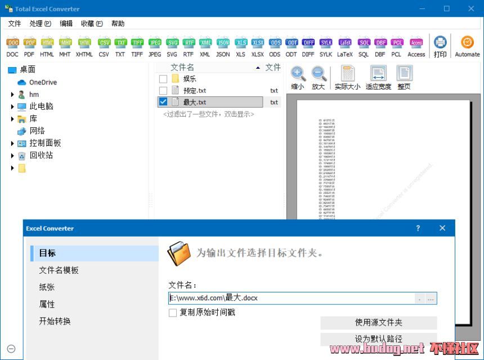Switch preview to 整页 whole page view
Viewport: 484px width, 360px height.
coord(404,73)
